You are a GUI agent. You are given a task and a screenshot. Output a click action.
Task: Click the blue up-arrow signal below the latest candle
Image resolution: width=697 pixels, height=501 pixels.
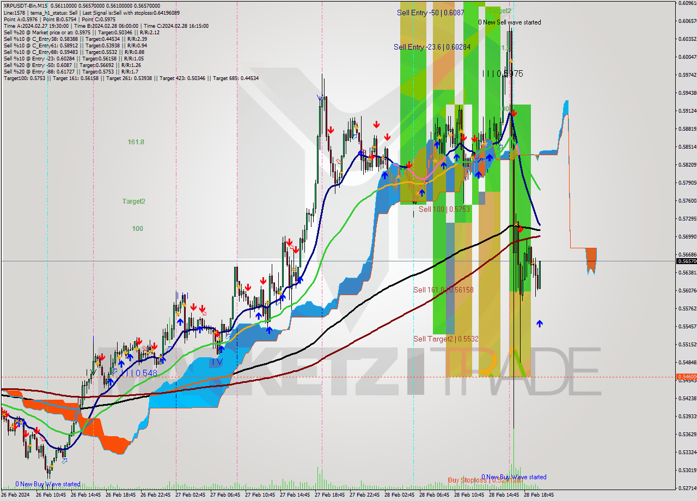pos(539,323)
